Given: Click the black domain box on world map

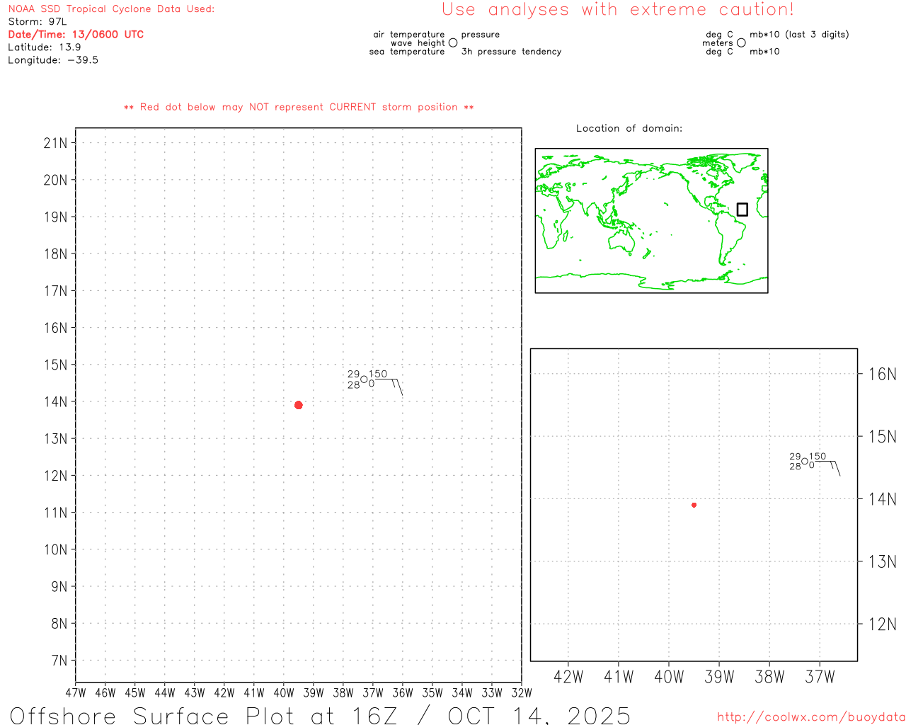Looking at the screenshot, I should point(742,210).
